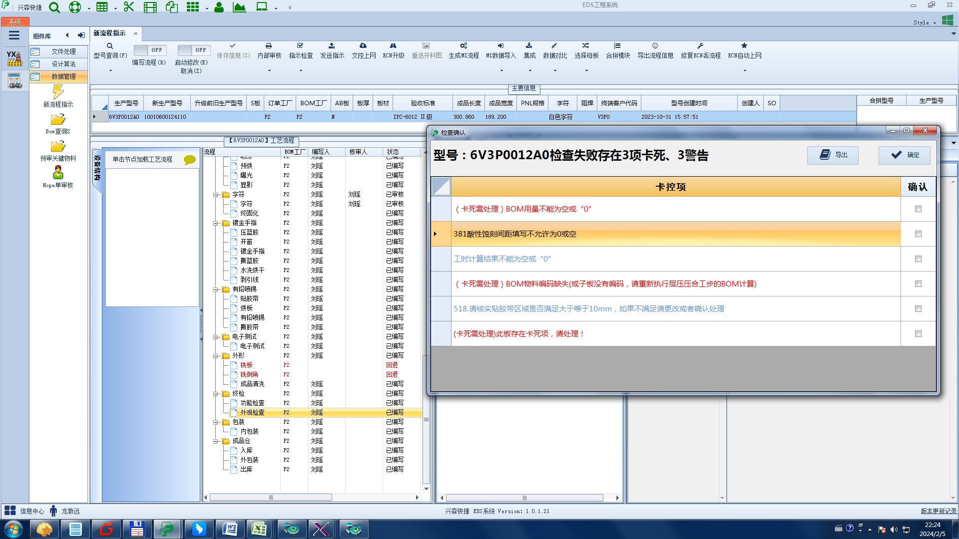The width and height of the screenshot is (959, 539).
Task: Click 发送指示 toolbar icon
Action: (332, 46)
